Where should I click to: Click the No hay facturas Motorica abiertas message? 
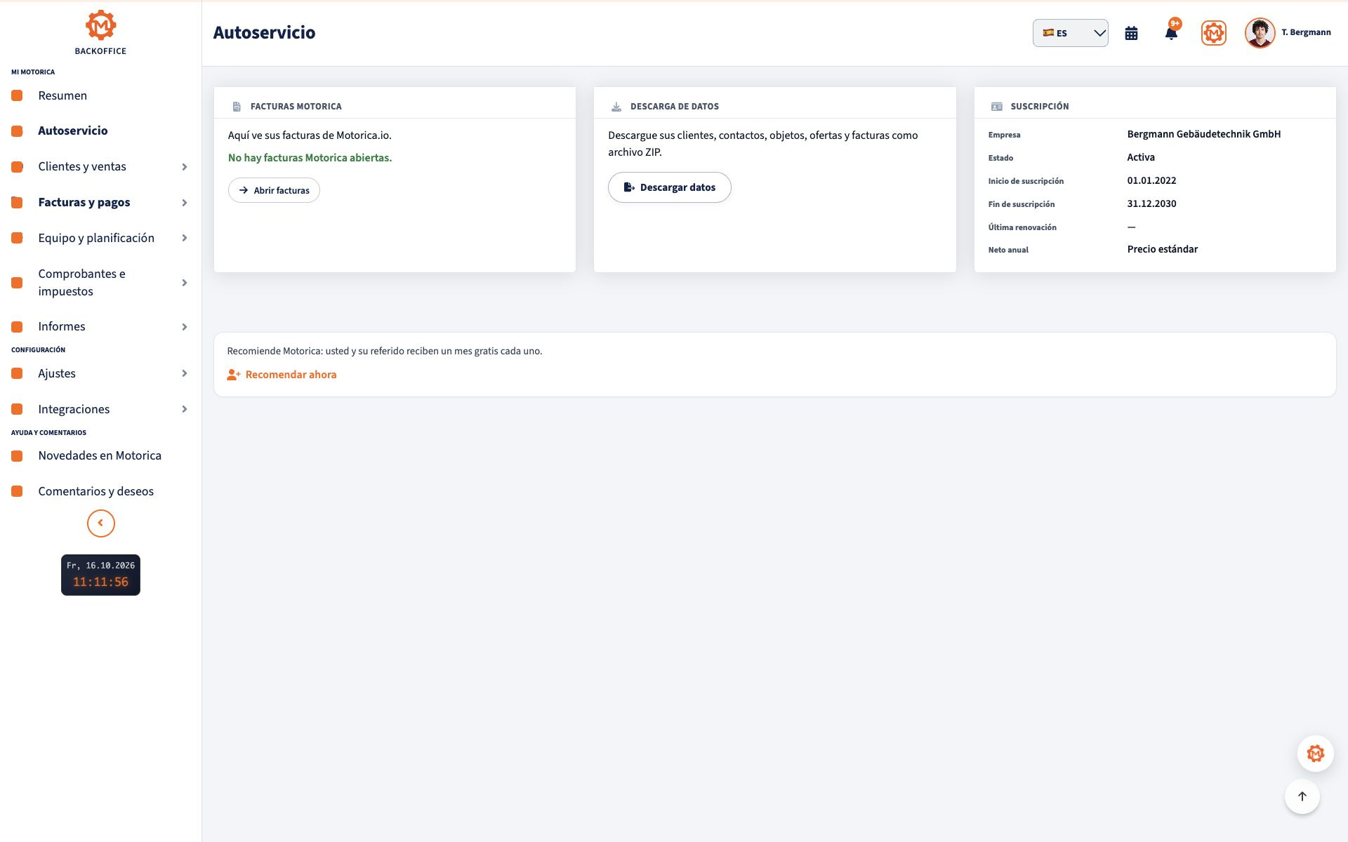pyautogui.click(x=310, y=158)
